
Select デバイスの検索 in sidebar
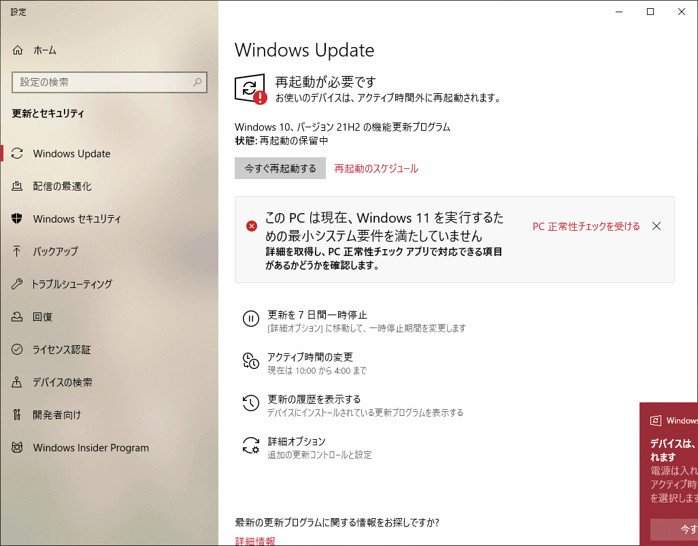pos(109,382)
